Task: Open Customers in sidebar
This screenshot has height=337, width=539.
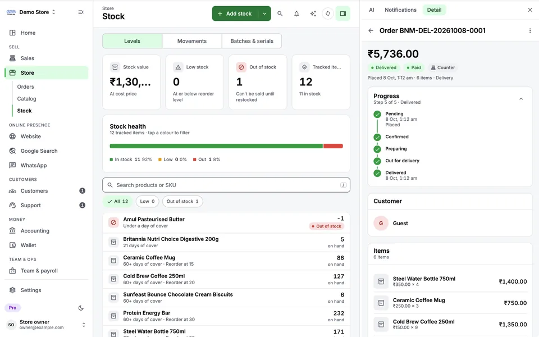Action: click(x=47, y=190)
